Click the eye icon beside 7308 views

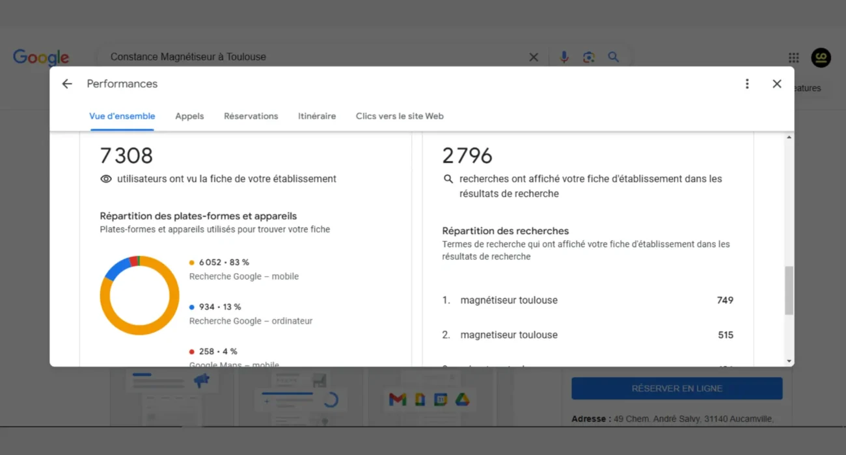click(105, 179)
